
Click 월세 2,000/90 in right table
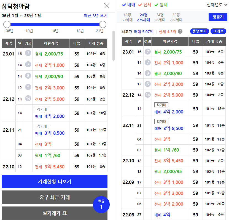(x=168, y=73)
